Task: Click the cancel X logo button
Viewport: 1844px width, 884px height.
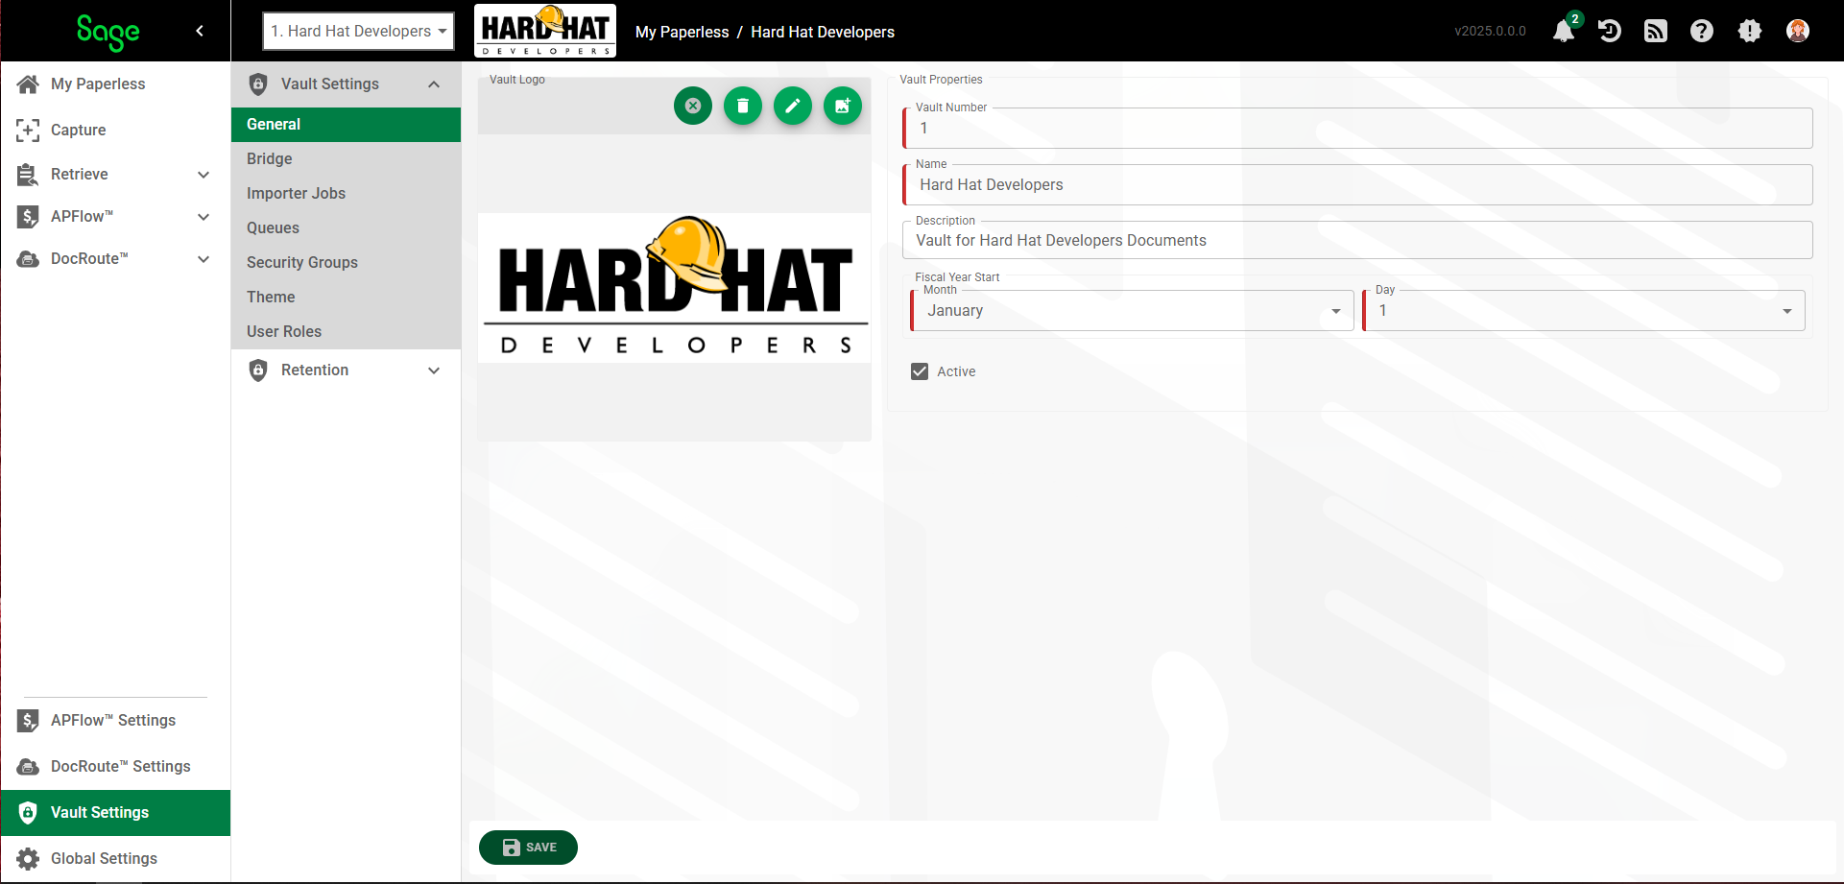Action: click(693, 106)
